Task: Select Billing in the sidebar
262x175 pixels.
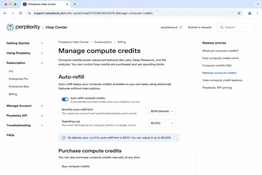Action: (x=13, y=94)
